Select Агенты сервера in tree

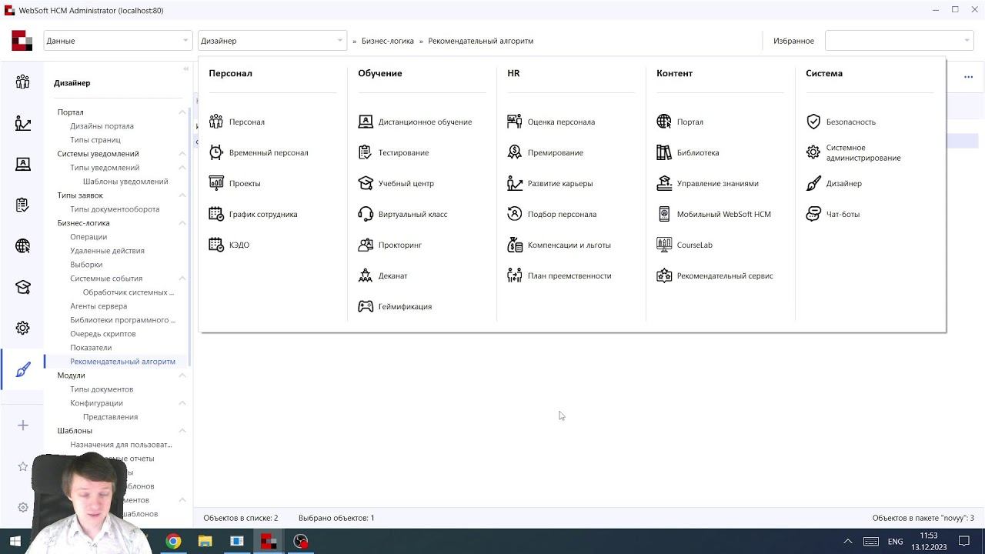98,306
